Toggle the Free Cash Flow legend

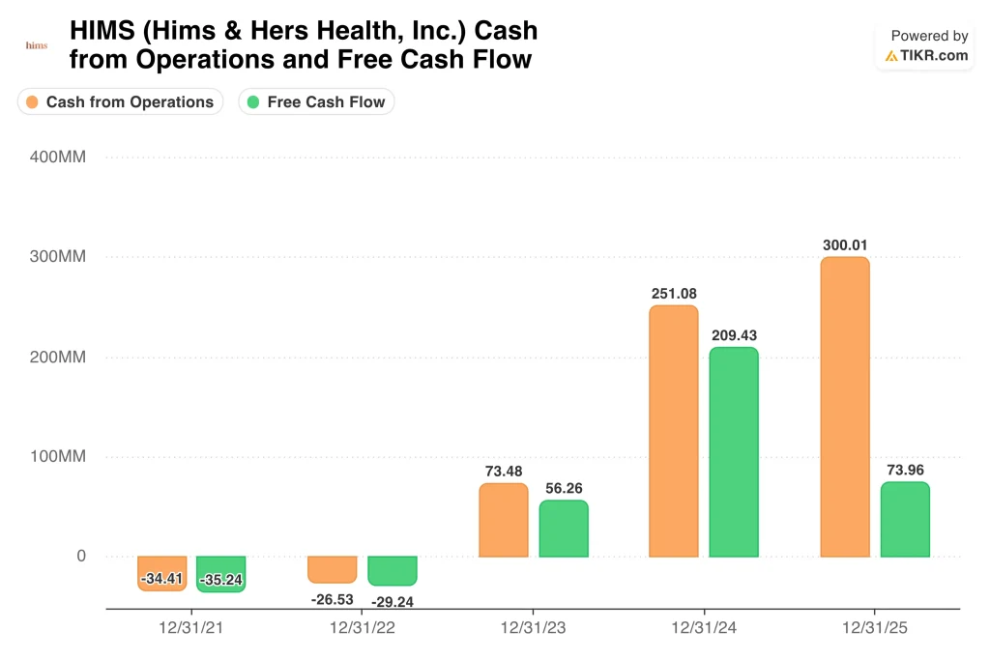pos(316,101)
